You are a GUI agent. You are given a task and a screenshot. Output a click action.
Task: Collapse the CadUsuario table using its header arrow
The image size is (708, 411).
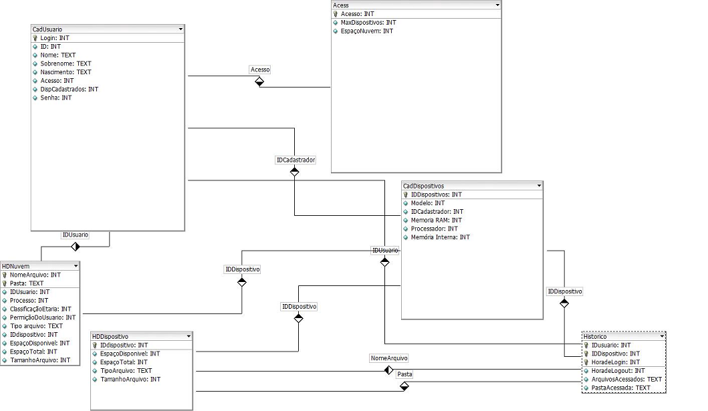click(181, 29)
